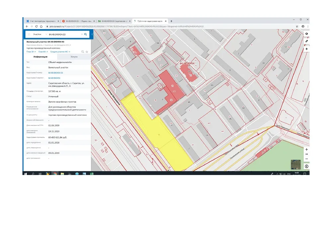
Task: Open План КК link
Action: [43, 52]
